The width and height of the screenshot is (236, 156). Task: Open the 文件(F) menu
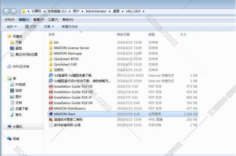10,20
